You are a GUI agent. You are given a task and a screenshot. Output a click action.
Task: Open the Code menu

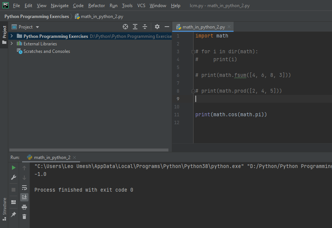(x=78, y=6)
